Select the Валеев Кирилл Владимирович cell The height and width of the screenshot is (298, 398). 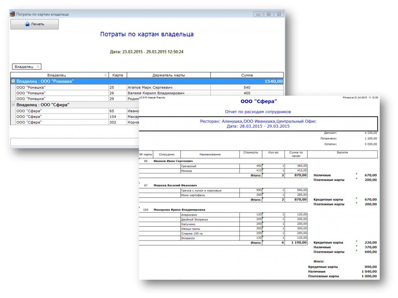point(169,93)
